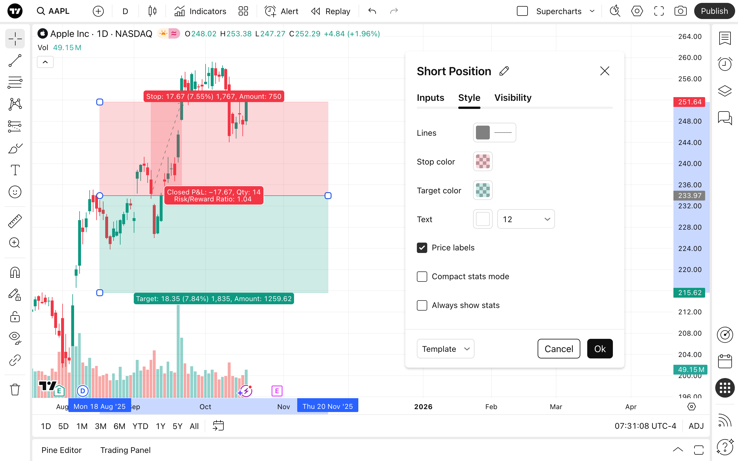Open the Replay bar
Screen dimensions: 738x461
(331, 11)
